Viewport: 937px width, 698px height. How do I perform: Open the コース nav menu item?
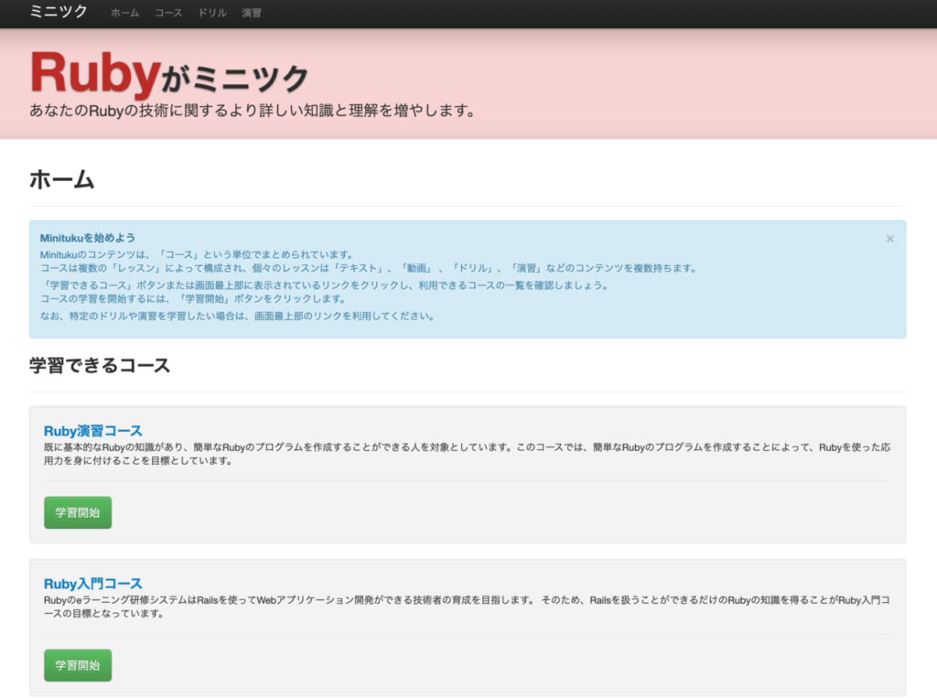pos(168,13)
